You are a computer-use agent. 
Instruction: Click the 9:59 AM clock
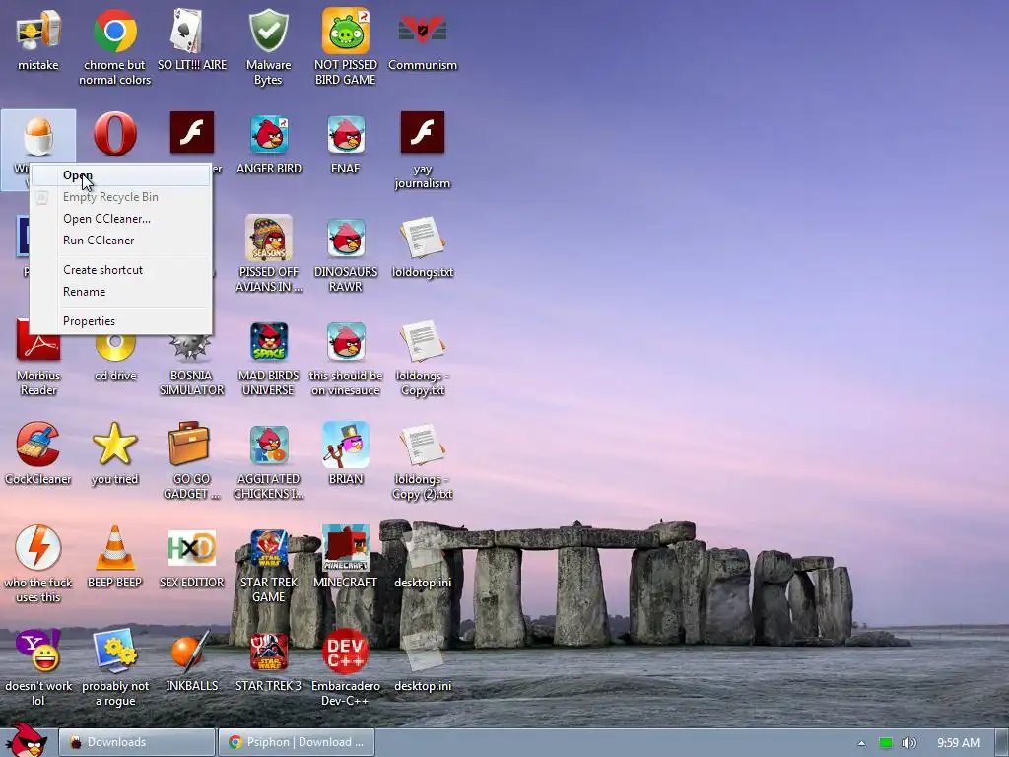[x=958, y=743]
